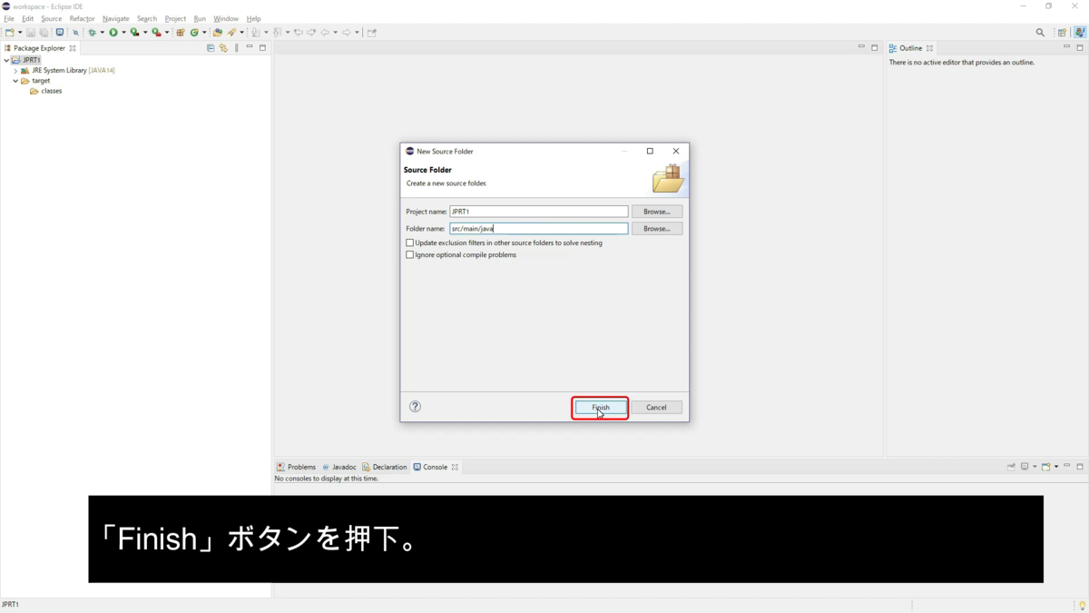Collapse the target folder in Package Explorer
Screen dimensions: 1089x613
point(15,80)
